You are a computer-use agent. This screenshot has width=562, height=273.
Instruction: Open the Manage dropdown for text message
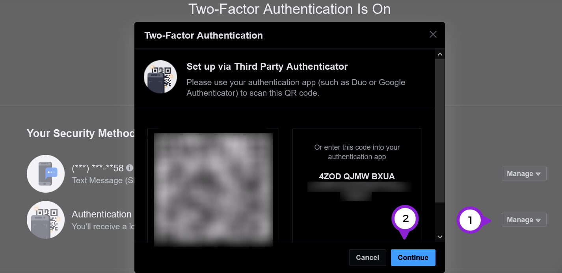click(x=524, y=173)
